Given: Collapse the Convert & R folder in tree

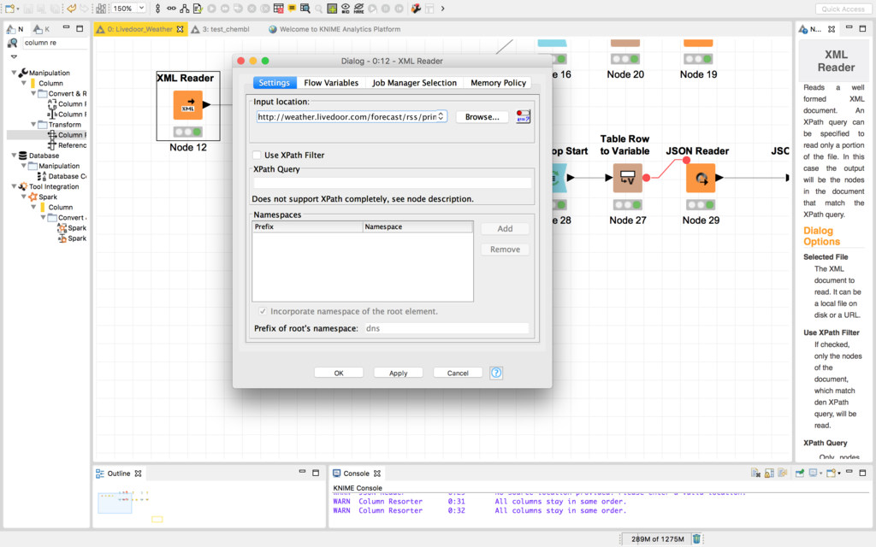Looking at the screenshot, I should [x=33, y=93].
